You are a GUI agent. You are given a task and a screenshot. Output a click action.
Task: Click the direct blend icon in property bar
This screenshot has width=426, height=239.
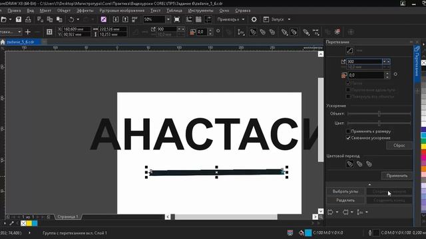253,32
